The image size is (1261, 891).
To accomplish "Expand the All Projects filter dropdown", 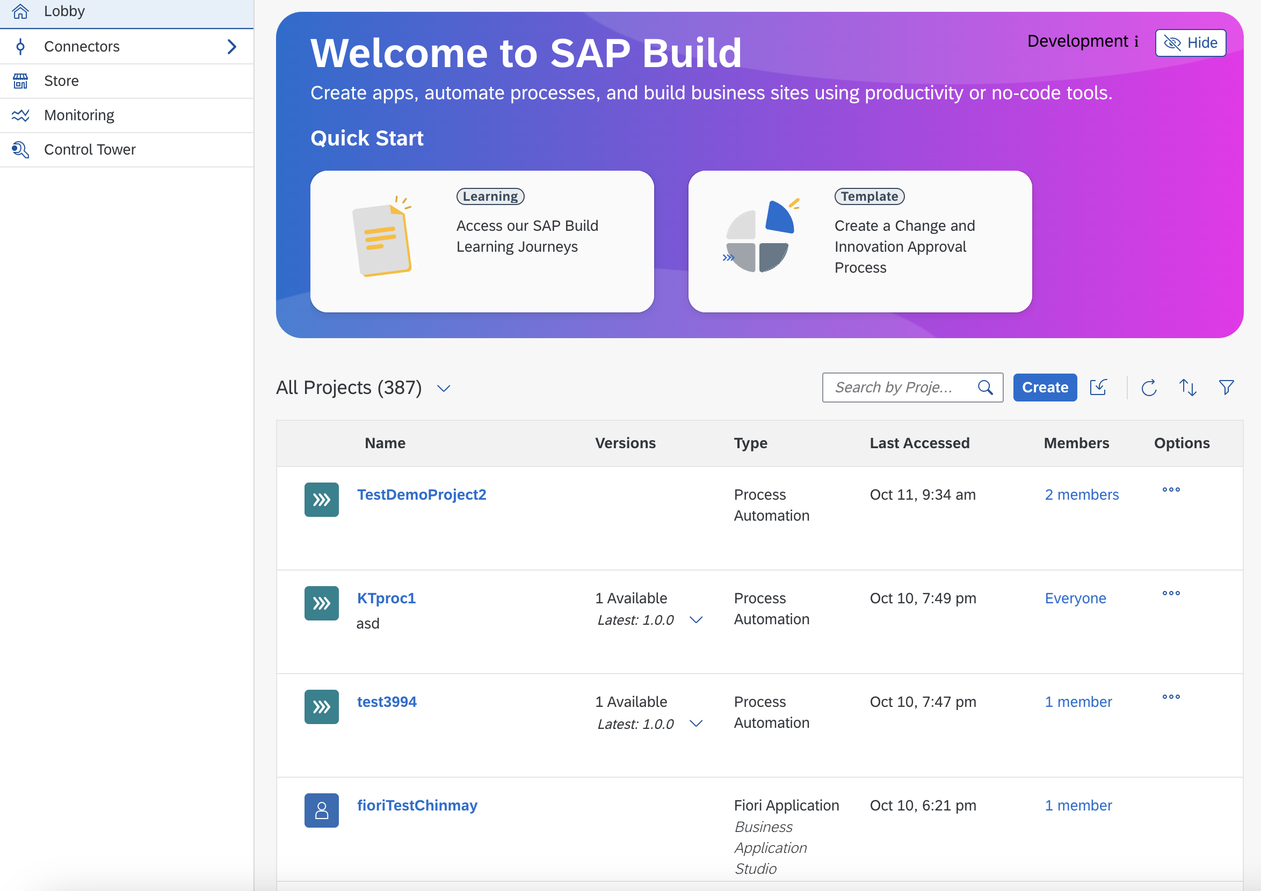I will point(444,388).
